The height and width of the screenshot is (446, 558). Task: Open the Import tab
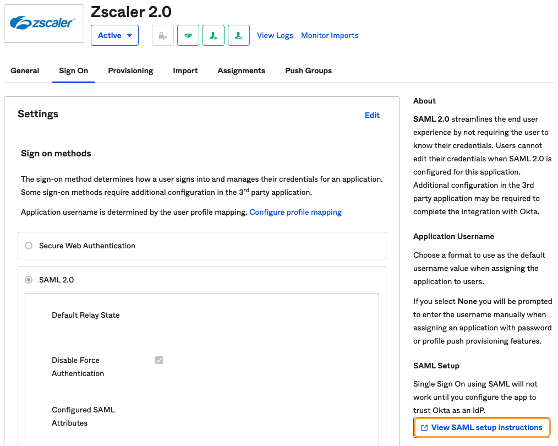185,70
